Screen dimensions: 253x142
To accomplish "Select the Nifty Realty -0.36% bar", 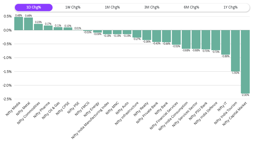I will 147,35.
